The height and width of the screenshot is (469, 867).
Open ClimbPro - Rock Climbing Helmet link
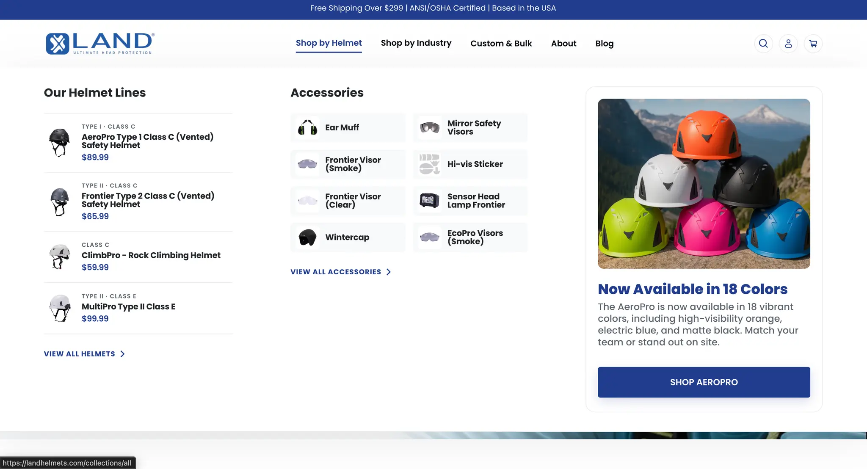[151, 255]
